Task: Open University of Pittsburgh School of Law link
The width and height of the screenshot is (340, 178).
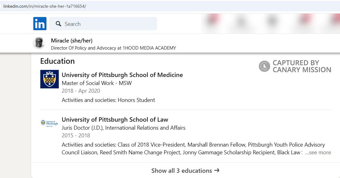Action: coord(115,119)
